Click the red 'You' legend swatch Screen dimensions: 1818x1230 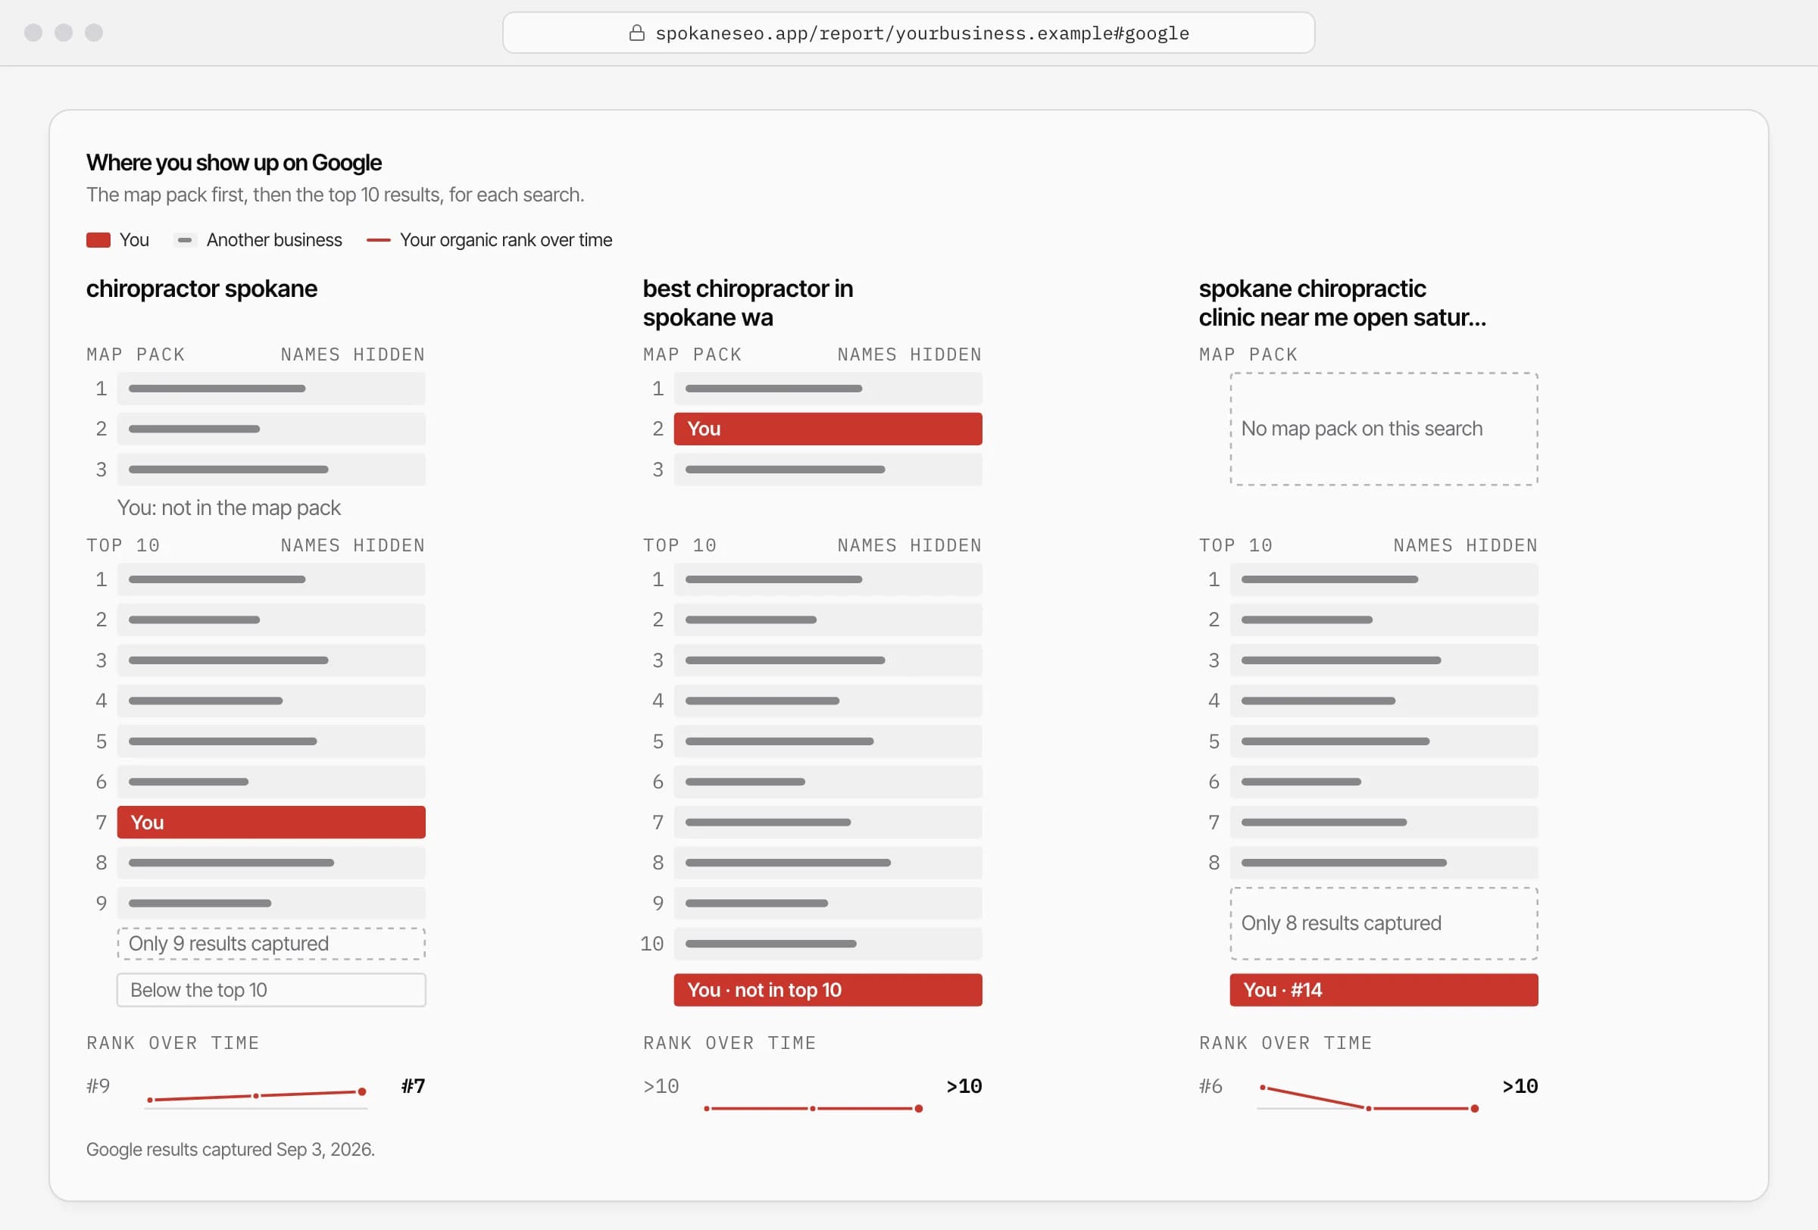point(98,240)
